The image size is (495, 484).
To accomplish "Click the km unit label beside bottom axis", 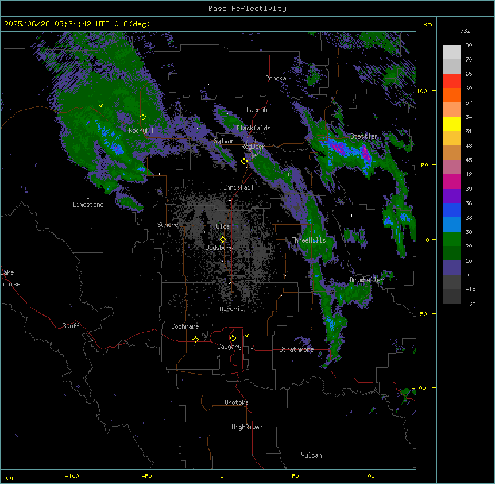I will 9,478.
